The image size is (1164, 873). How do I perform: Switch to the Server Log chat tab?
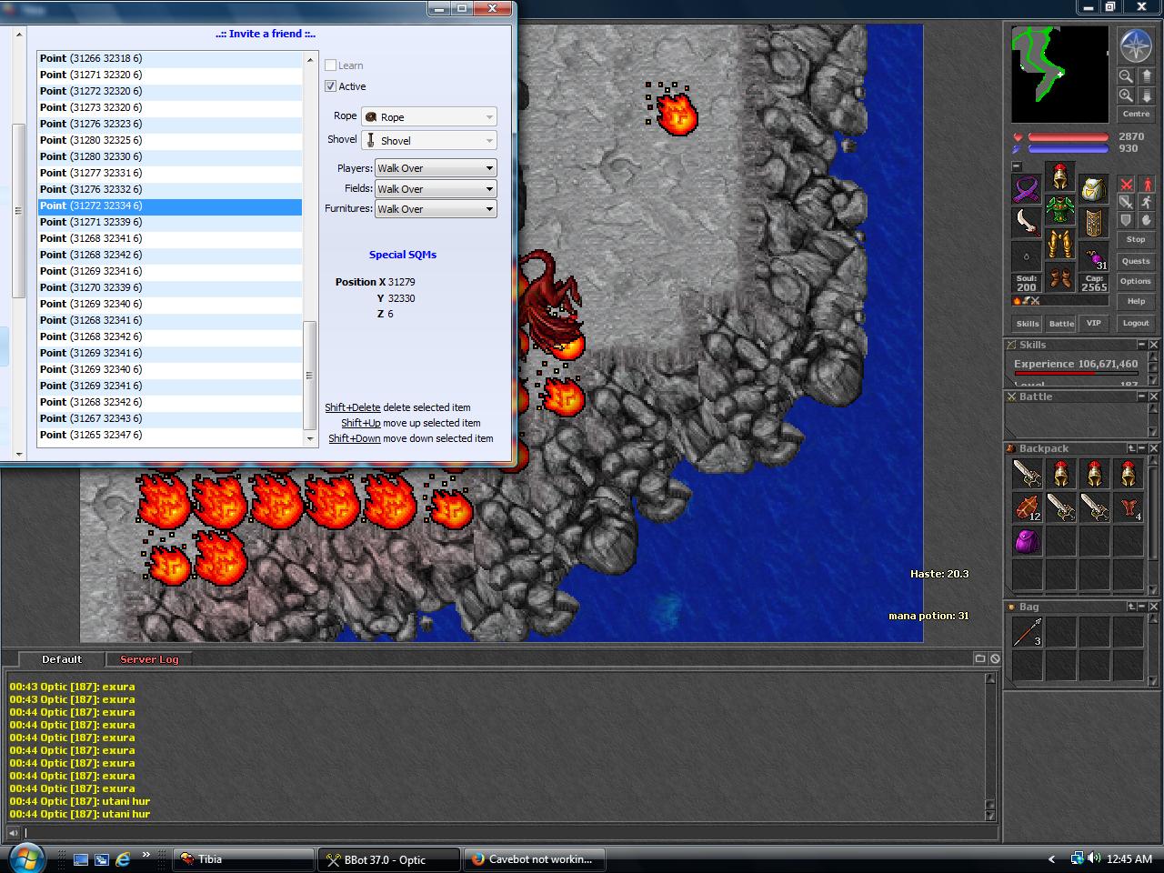tap(149, 659)
